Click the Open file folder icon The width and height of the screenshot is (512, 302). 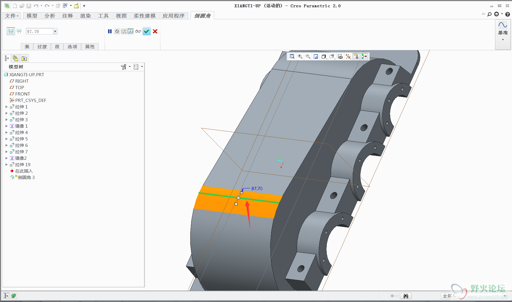pyautogui.click(x=22, y=6)
